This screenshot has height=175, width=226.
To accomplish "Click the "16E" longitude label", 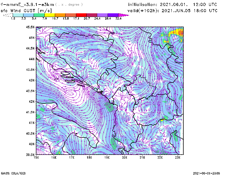I will point(54,157).
